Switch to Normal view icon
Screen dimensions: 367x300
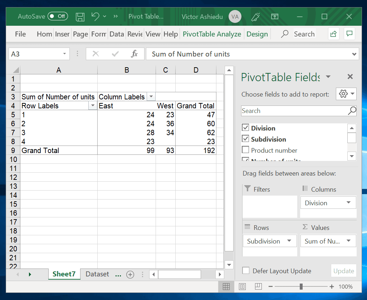226,286
